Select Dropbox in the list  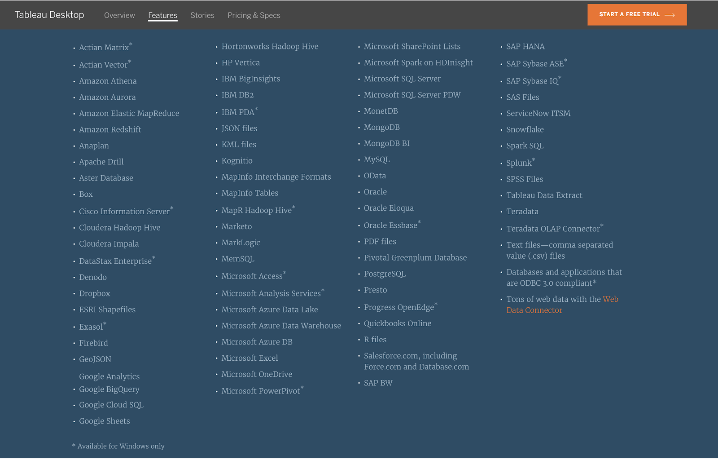[x=94, y=293]
